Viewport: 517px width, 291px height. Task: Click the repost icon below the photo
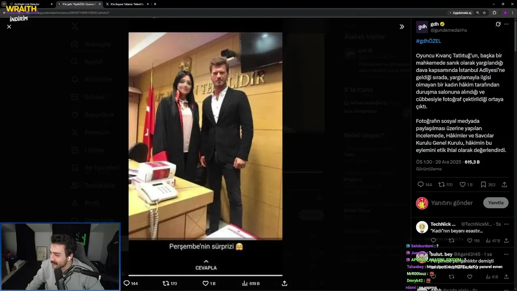(166, 283)
